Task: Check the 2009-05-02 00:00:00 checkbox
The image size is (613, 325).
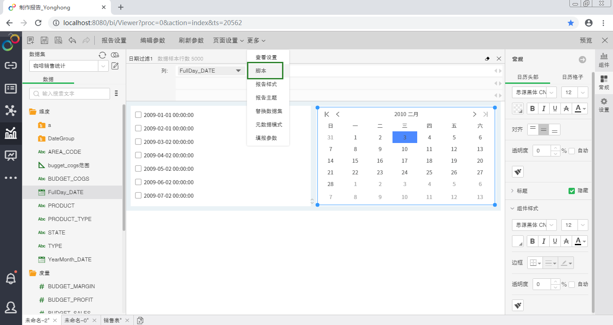Action: 138,169
